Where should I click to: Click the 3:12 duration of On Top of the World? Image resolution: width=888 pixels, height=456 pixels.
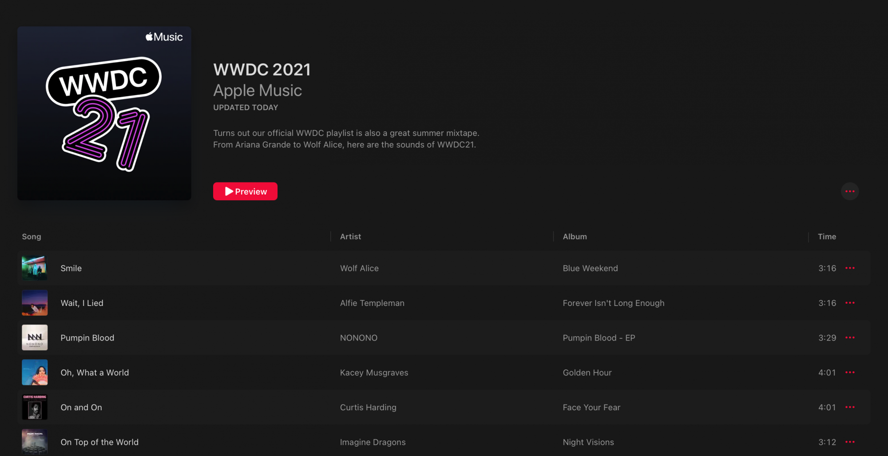pyautogui.click(x=827, y=442)
